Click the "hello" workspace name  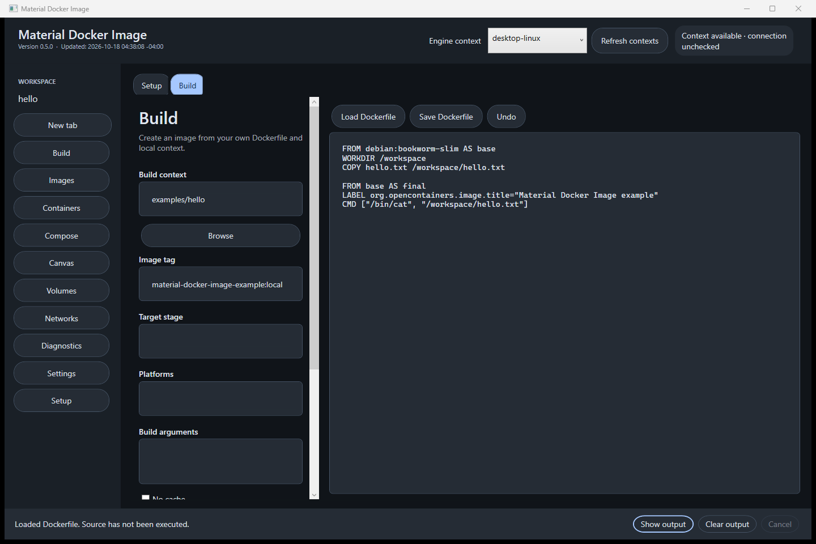tap(28, 99)
